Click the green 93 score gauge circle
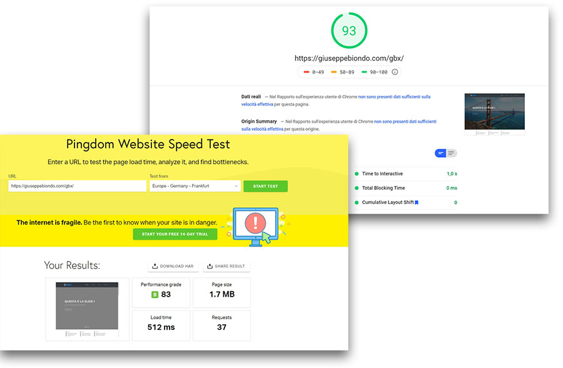The image size is (563, 368). click(x=349, y=31)
